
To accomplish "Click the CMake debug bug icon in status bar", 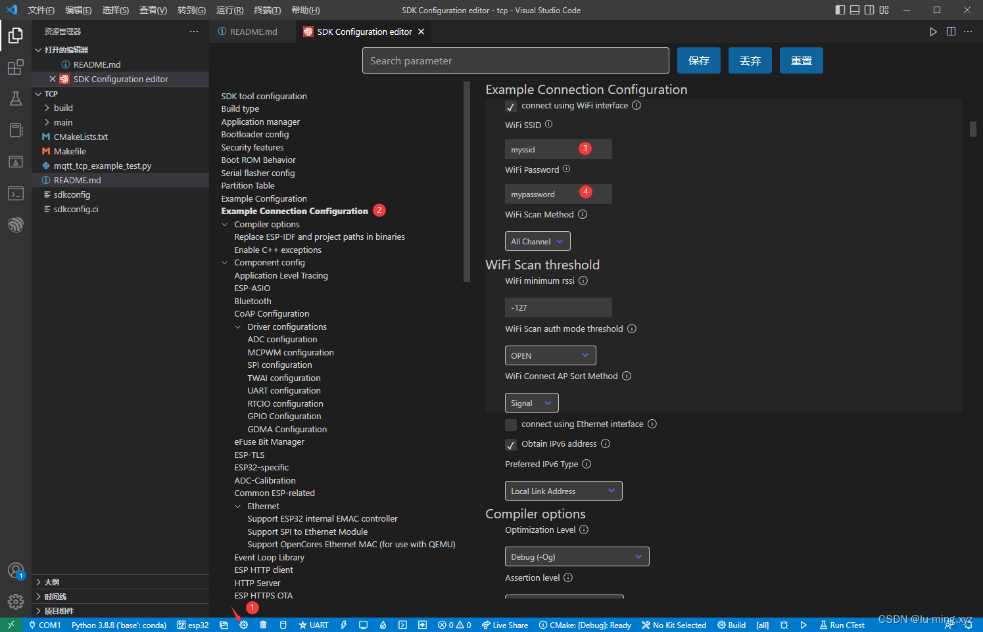I will click(784, 625).
